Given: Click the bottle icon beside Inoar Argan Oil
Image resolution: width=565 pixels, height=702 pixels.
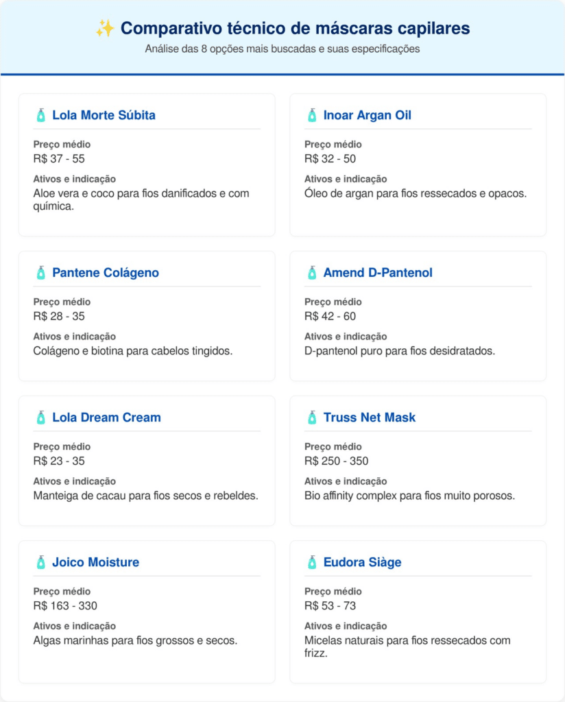Looking at the screenshot, I should (x=312, y=115).
